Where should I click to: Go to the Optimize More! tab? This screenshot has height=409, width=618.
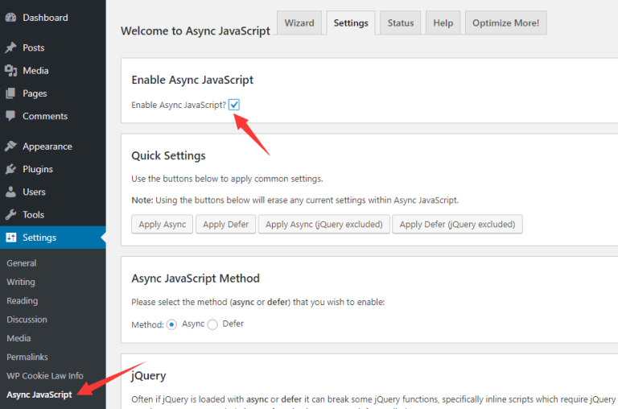click(505, 23)
